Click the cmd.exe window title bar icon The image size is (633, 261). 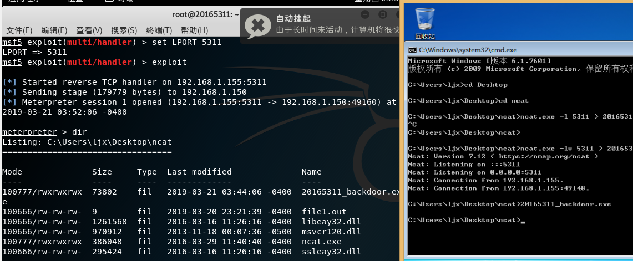click(412, 50)
